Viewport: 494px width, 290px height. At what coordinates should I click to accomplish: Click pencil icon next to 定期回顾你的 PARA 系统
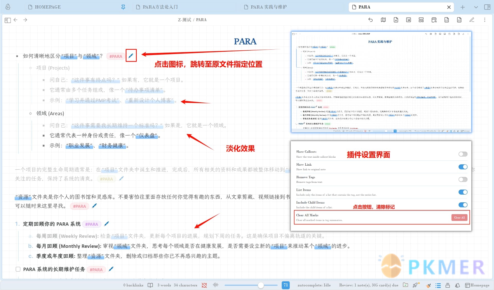107,224
